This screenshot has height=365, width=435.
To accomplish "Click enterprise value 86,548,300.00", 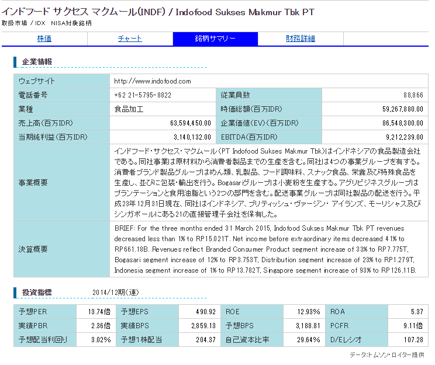I will pyautogui.click(x=402, y=123).
